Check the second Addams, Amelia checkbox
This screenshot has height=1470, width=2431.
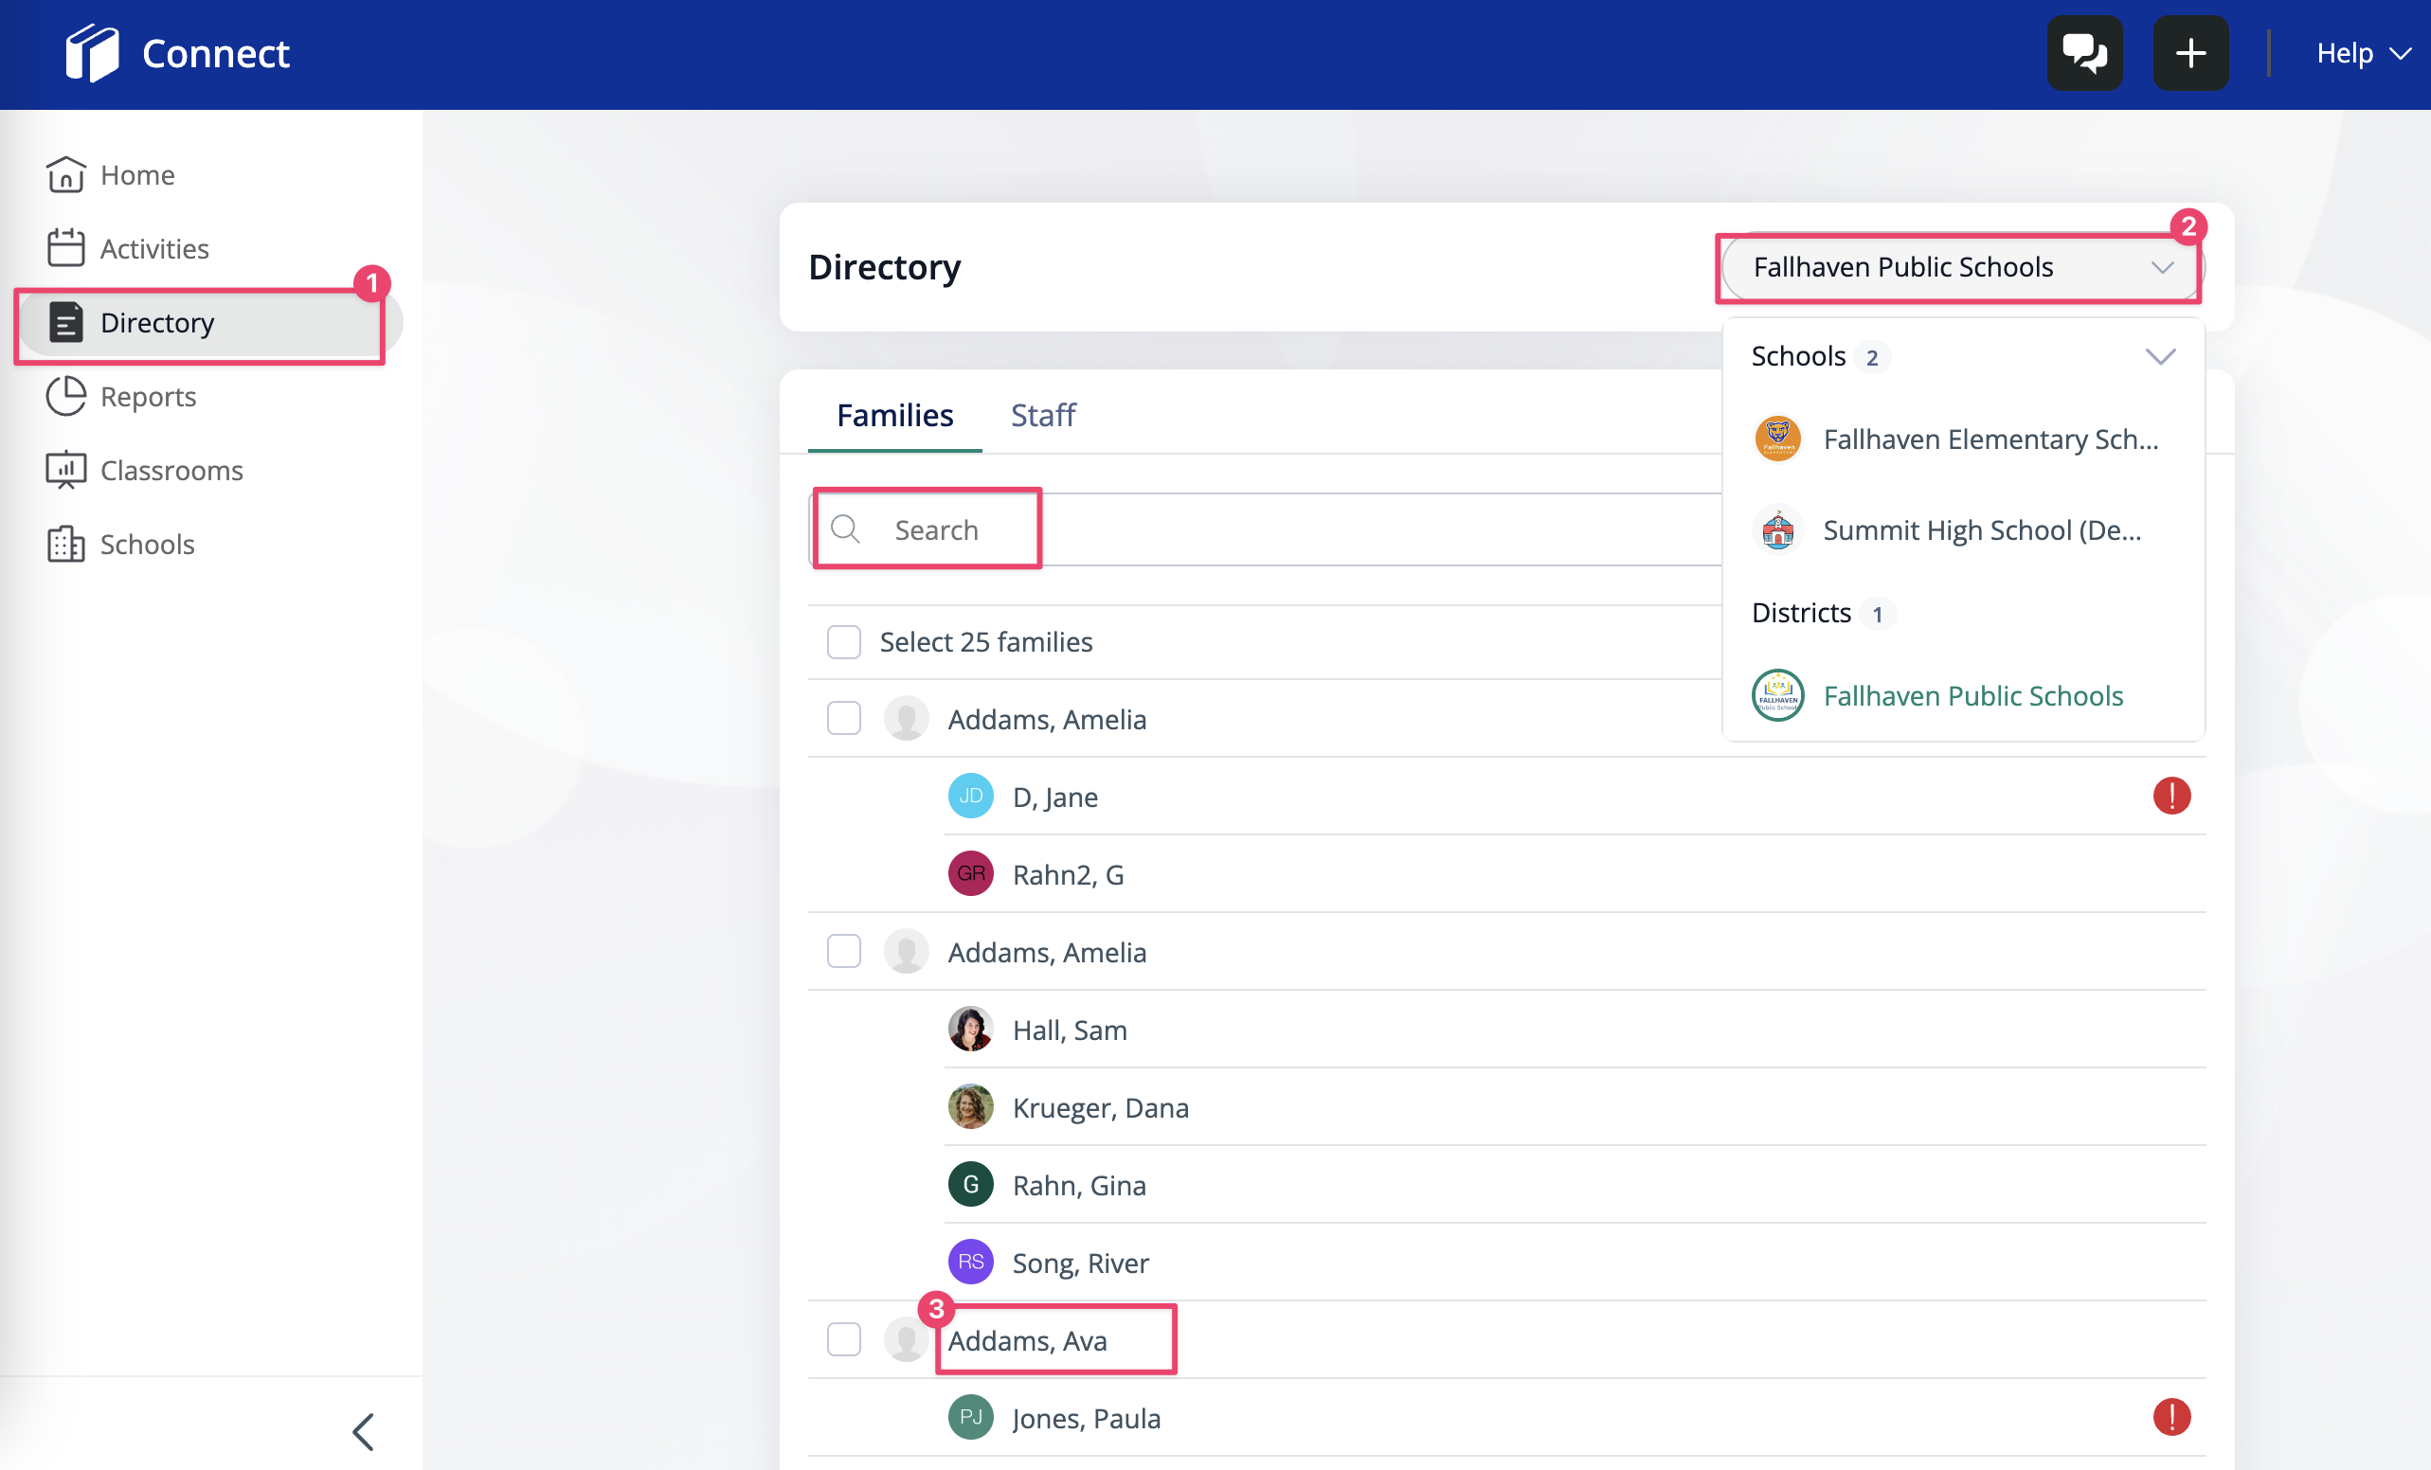tap(843, 952)
